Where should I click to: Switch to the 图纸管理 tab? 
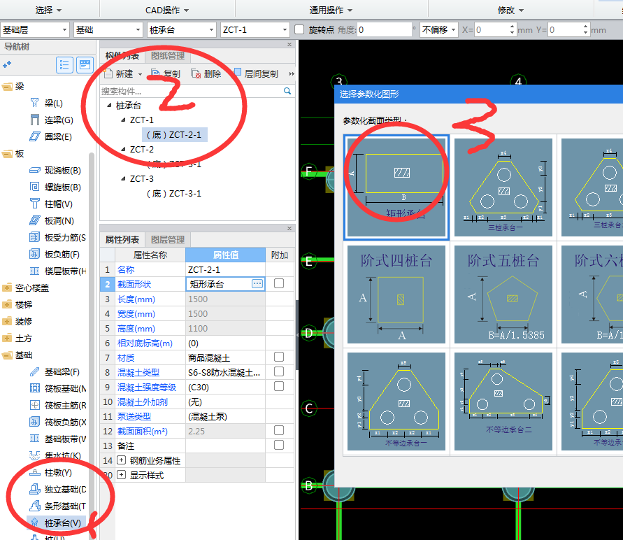coord(168,56)
